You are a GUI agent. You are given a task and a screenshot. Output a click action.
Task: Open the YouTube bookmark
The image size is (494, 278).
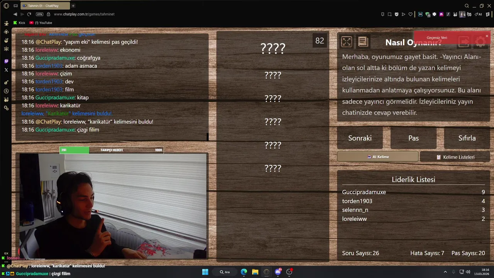click(41, 23)
